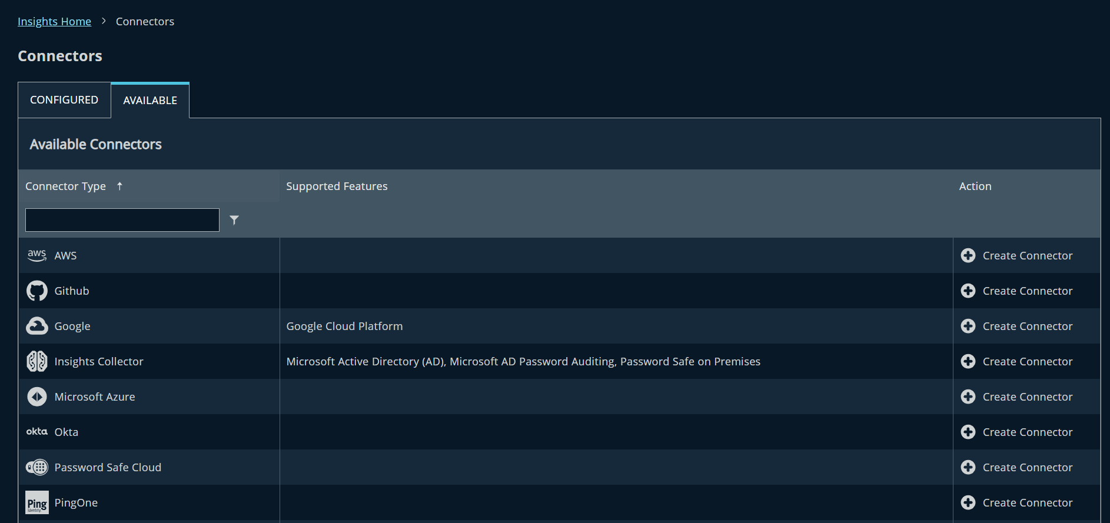1110x523 pixels.
Task: Create Connector for Password Safe Cloud
Action: (x=1028, y=467)
